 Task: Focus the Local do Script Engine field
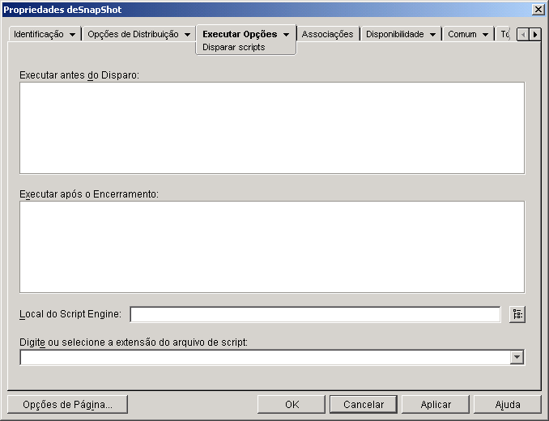(x=315, y=314)
